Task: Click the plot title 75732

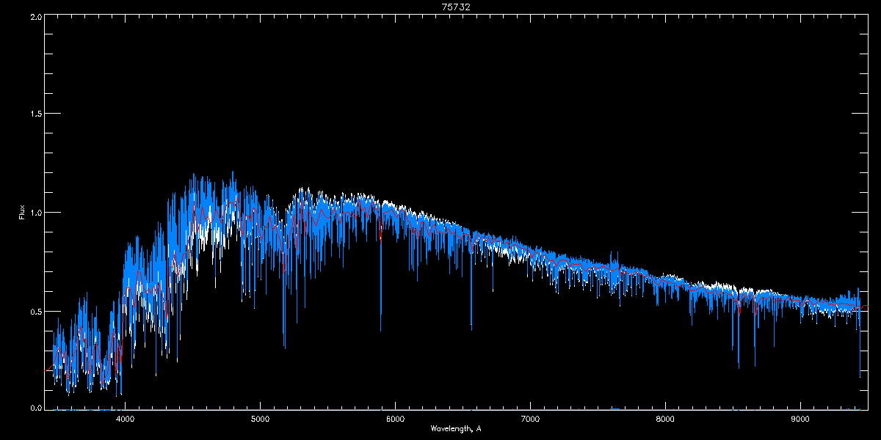Action: 456,7
